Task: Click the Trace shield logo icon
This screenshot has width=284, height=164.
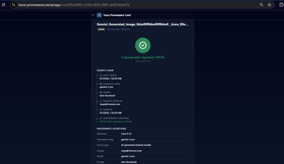Action: pyautogui.click(x=99, y=15)
